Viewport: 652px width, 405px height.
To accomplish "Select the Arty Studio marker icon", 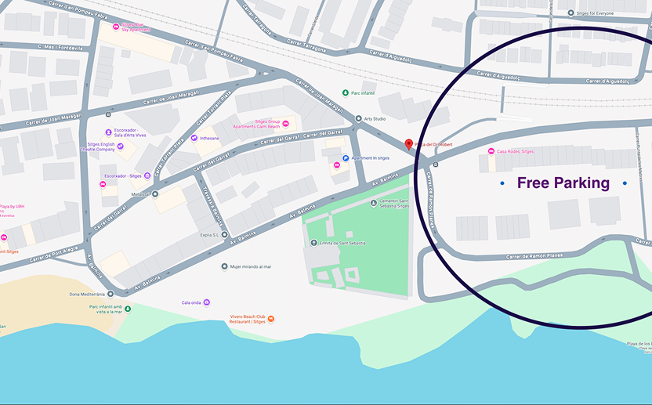I will click(x=358, y=119).
